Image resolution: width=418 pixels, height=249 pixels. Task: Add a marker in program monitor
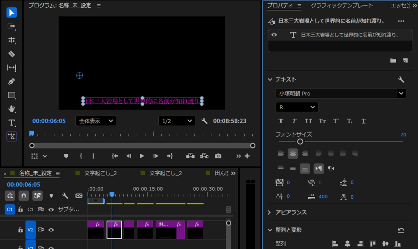66,156
